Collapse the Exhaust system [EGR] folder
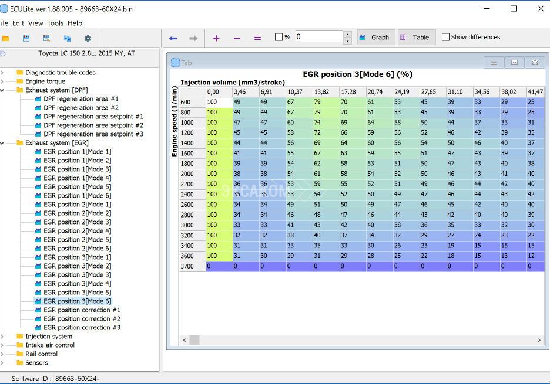The height and width of the screenshot is (384, 550). [x=2, y=143]
